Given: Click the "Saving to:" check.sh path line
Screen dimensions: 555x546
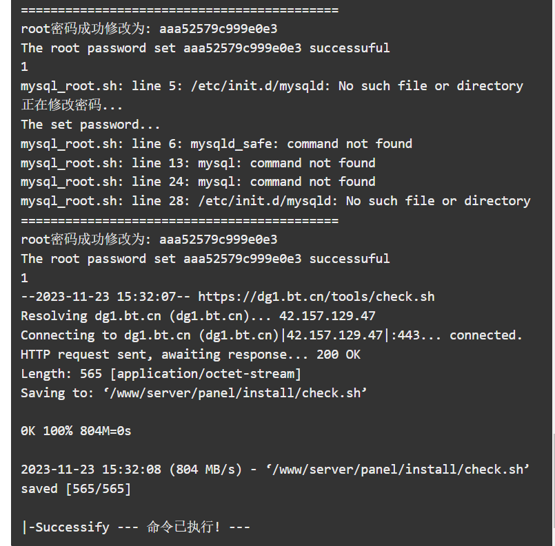Looking at the screenshot, I should [x=194, y=393].
